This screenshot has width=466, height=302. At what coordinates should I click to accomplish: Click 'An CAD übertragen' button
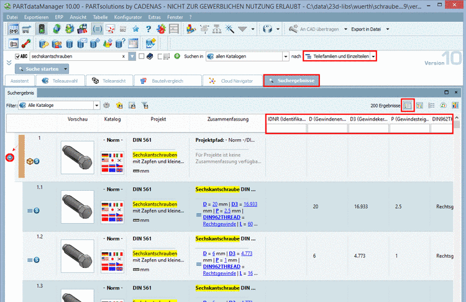314,29
